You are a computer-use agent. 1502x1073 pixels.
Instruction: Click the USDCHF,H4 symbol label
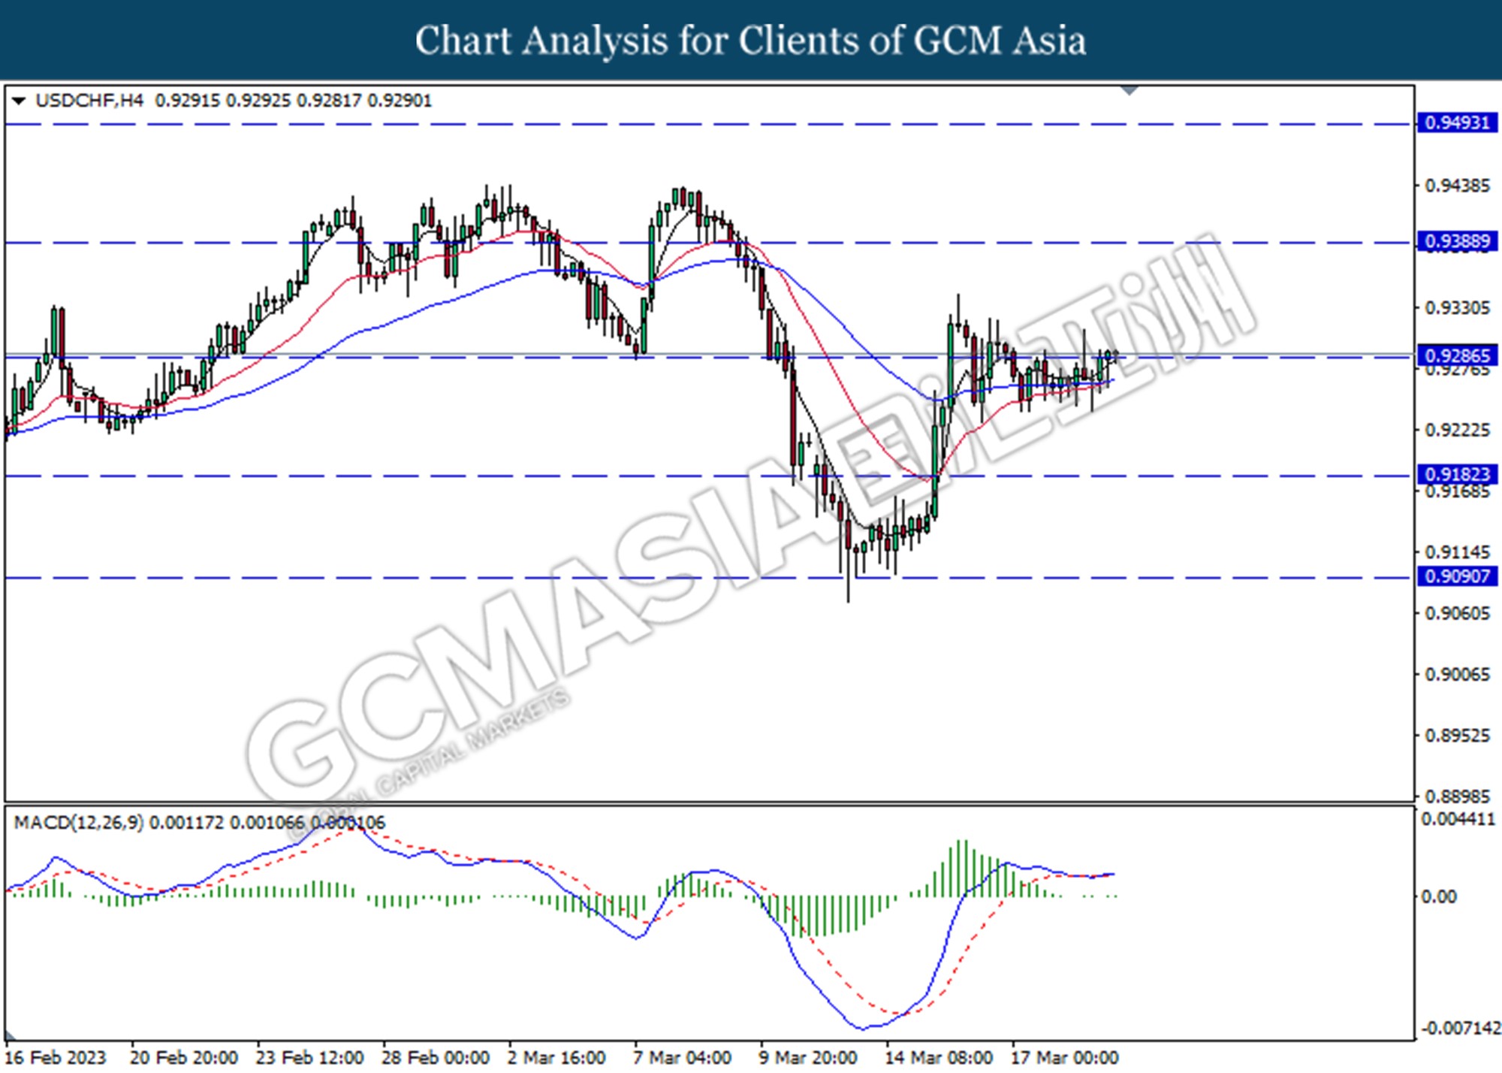pyautogui.click(x=89, y=101)
